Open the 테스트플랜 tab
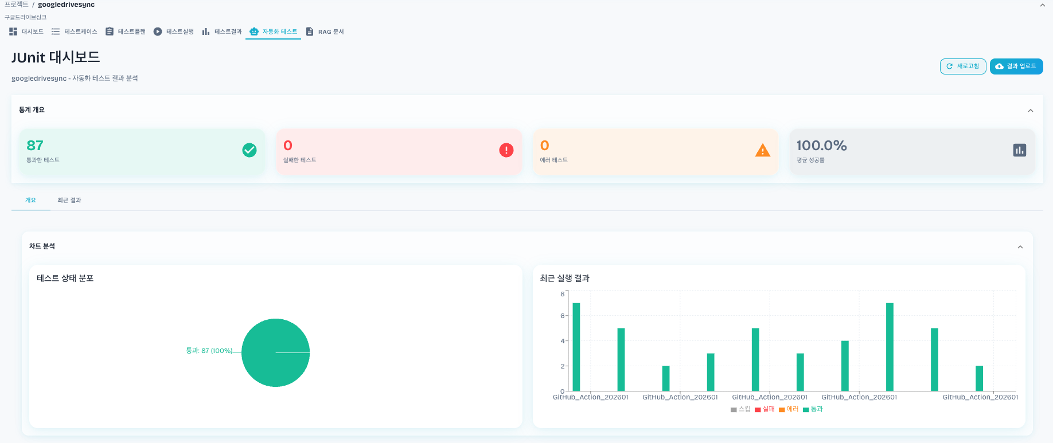 tap(126, 32)
